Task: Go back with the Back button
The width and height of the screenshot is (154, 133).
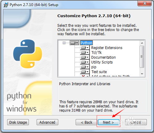Action: point(86,122)
